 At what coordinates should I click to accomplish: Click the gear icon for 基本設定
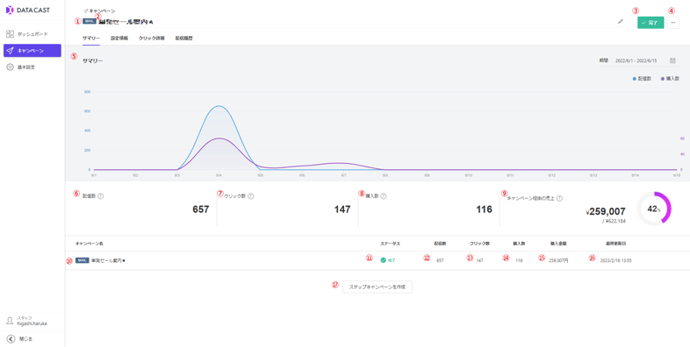[10, 67]
